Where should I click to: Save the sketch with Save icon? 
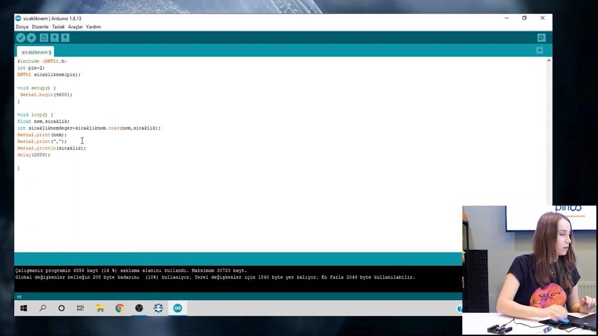pyautogui.click(x=65, y=38)
